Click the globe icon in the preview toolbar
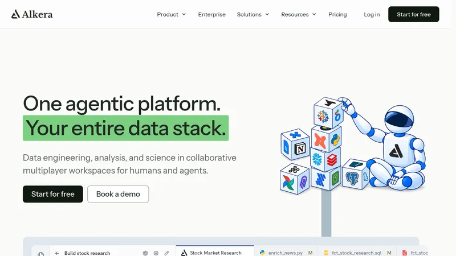Image resolution: width=456 pixels, height=256 pixels. (145, 253)
